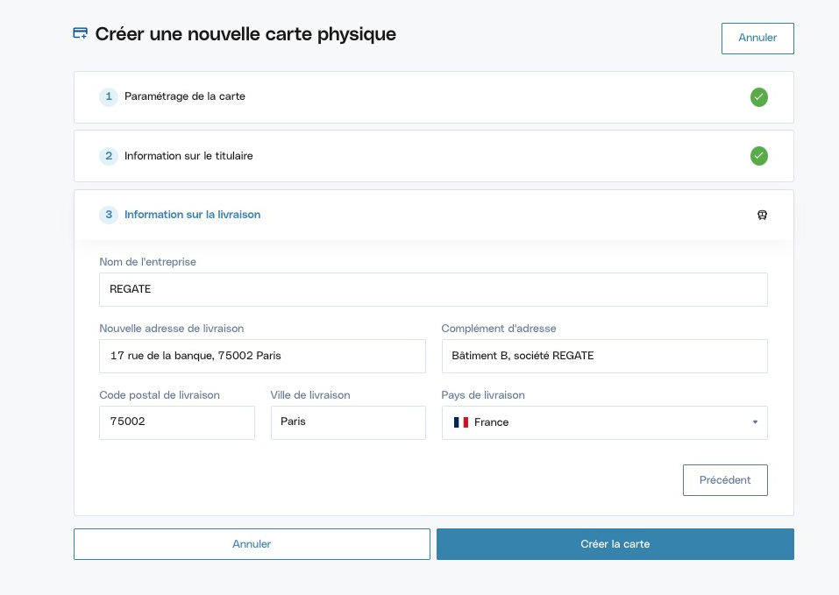Click into the Complément d'adresse field
Screen dimensions: 839x595
[605, 356]
